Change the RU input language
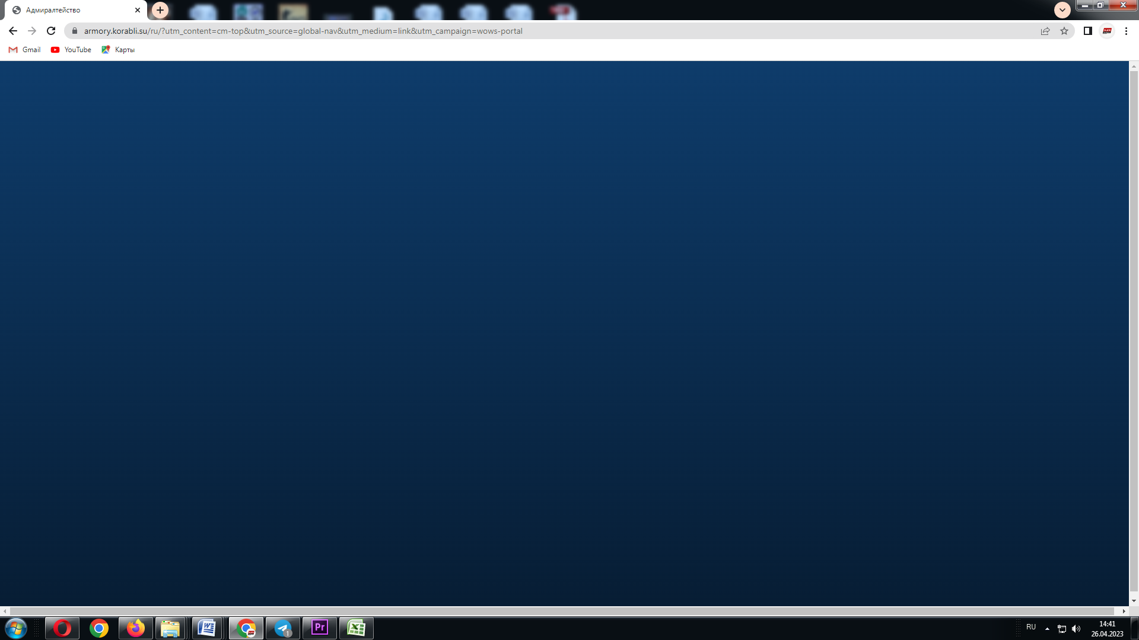This screenshot has height=640, width=1139. (x=1031, y=627)
